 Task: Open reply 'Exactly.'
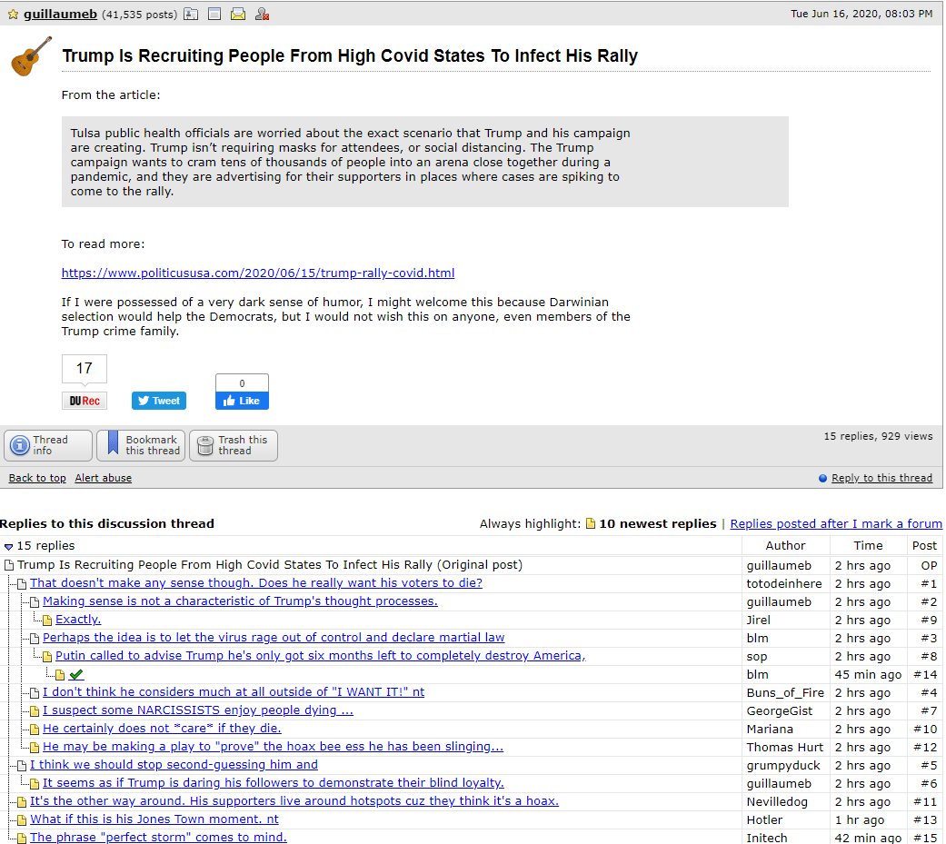(x=78, y=619)
